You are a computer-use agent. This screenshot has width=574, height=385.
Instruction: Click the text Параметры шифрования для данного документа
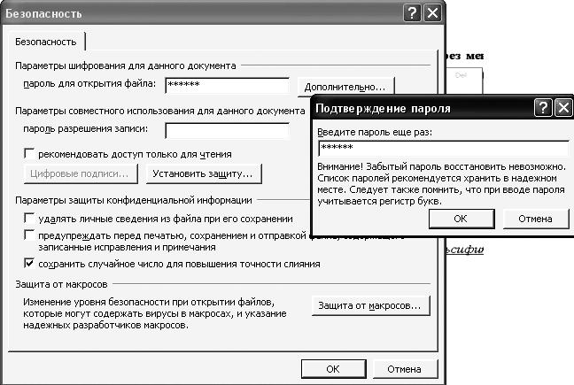pyautogui.click(x=126, y=65)
